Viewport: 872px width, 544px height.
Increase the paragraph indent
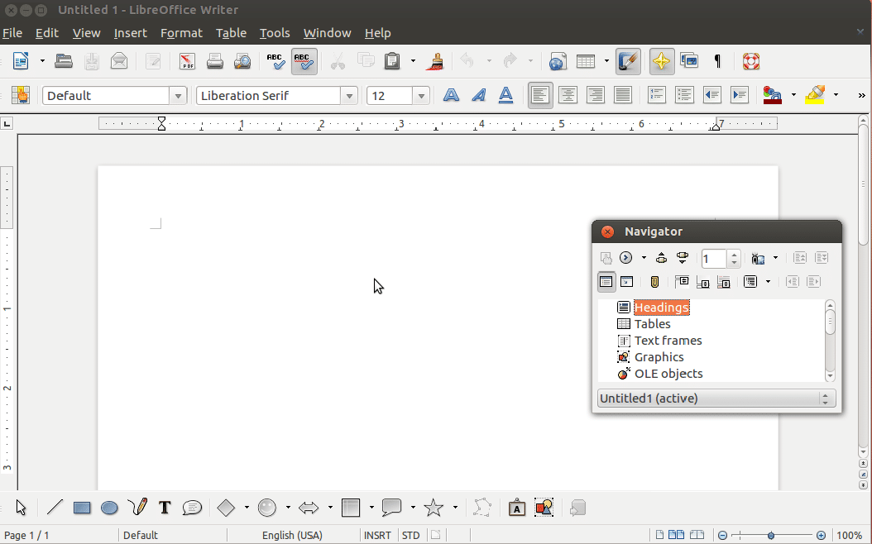point(740,95)
